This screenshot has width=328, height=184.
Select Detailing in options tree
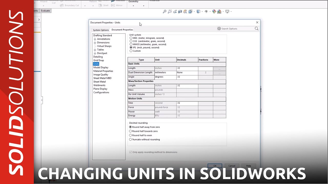tap(98, 57)
